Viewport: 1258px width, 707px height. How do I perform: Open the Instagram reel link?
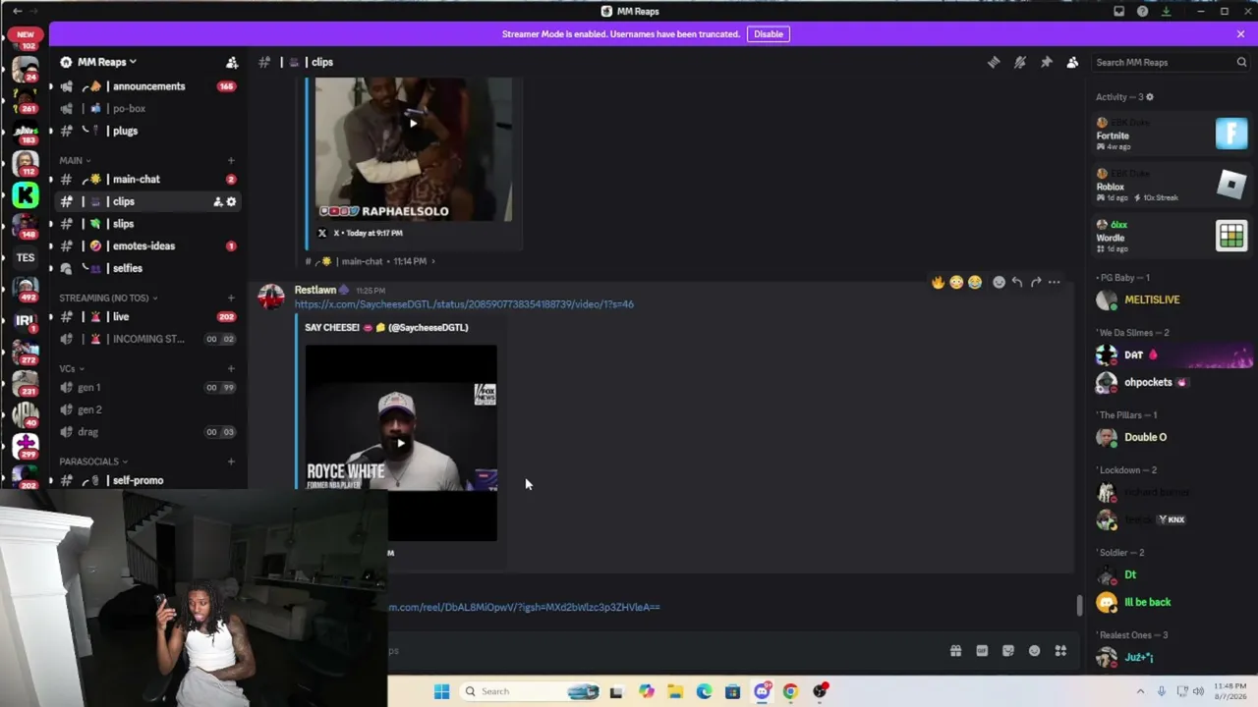click(524, 607)
